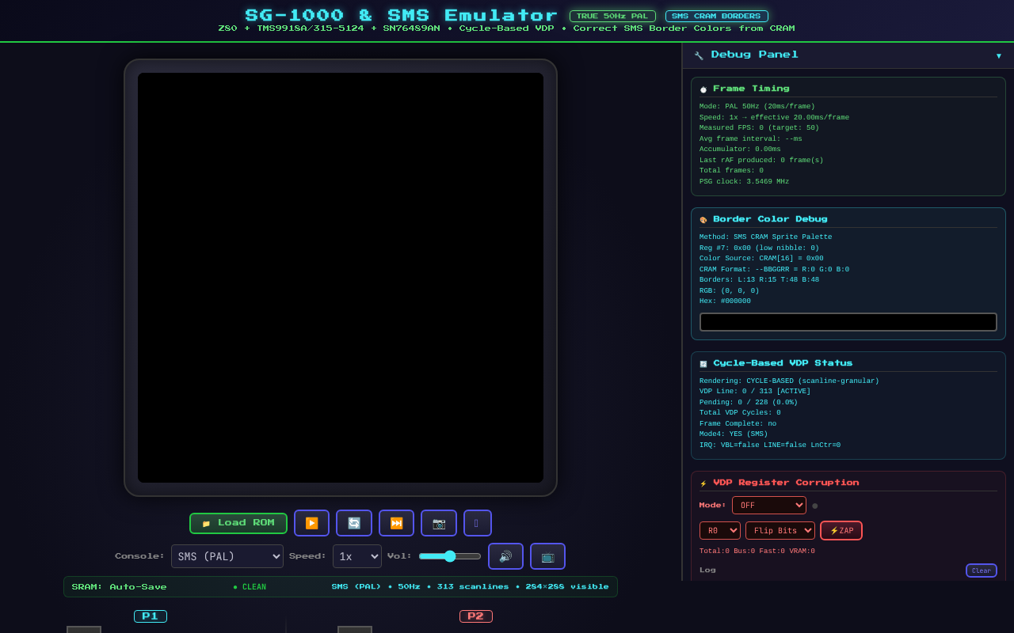Click the 'Borders: L:13 R:15 T:48 B:48' line
1014x633 pixels.
point(760,280)
